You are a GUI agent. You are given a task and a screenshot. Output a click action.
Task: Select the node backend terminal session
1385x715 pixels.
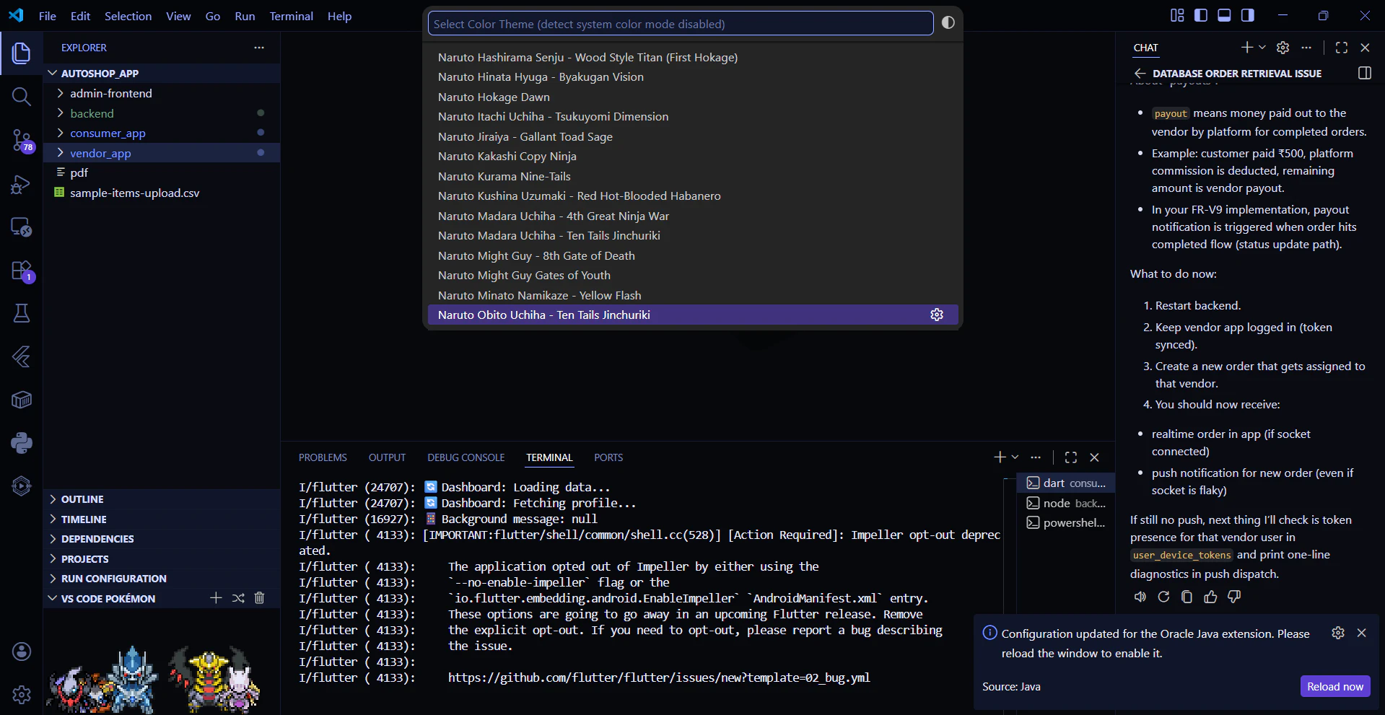click(x=1067, y=503)
